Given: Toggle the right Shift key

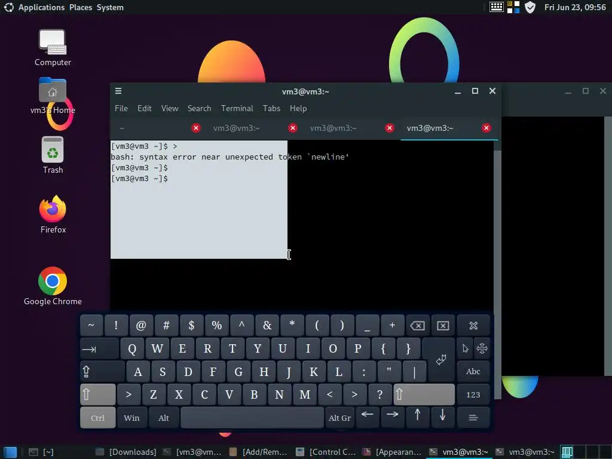Looking at the screenshot, I should point(424,394).
